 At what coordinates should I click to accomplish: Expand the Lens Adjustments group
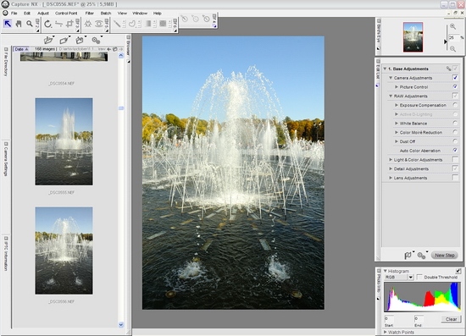(x=391, y=178)
